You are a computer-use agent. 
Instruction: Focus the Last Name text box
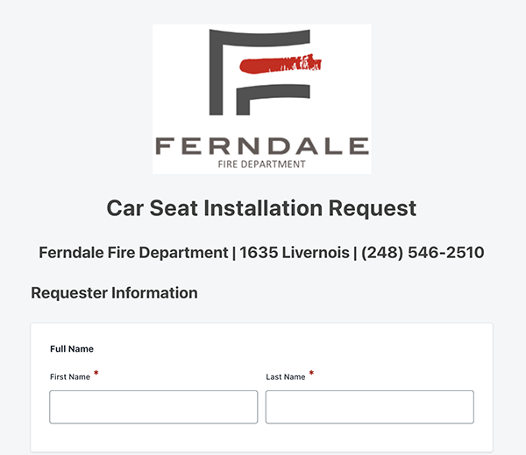pyautogui.click(x=370, y=407)
